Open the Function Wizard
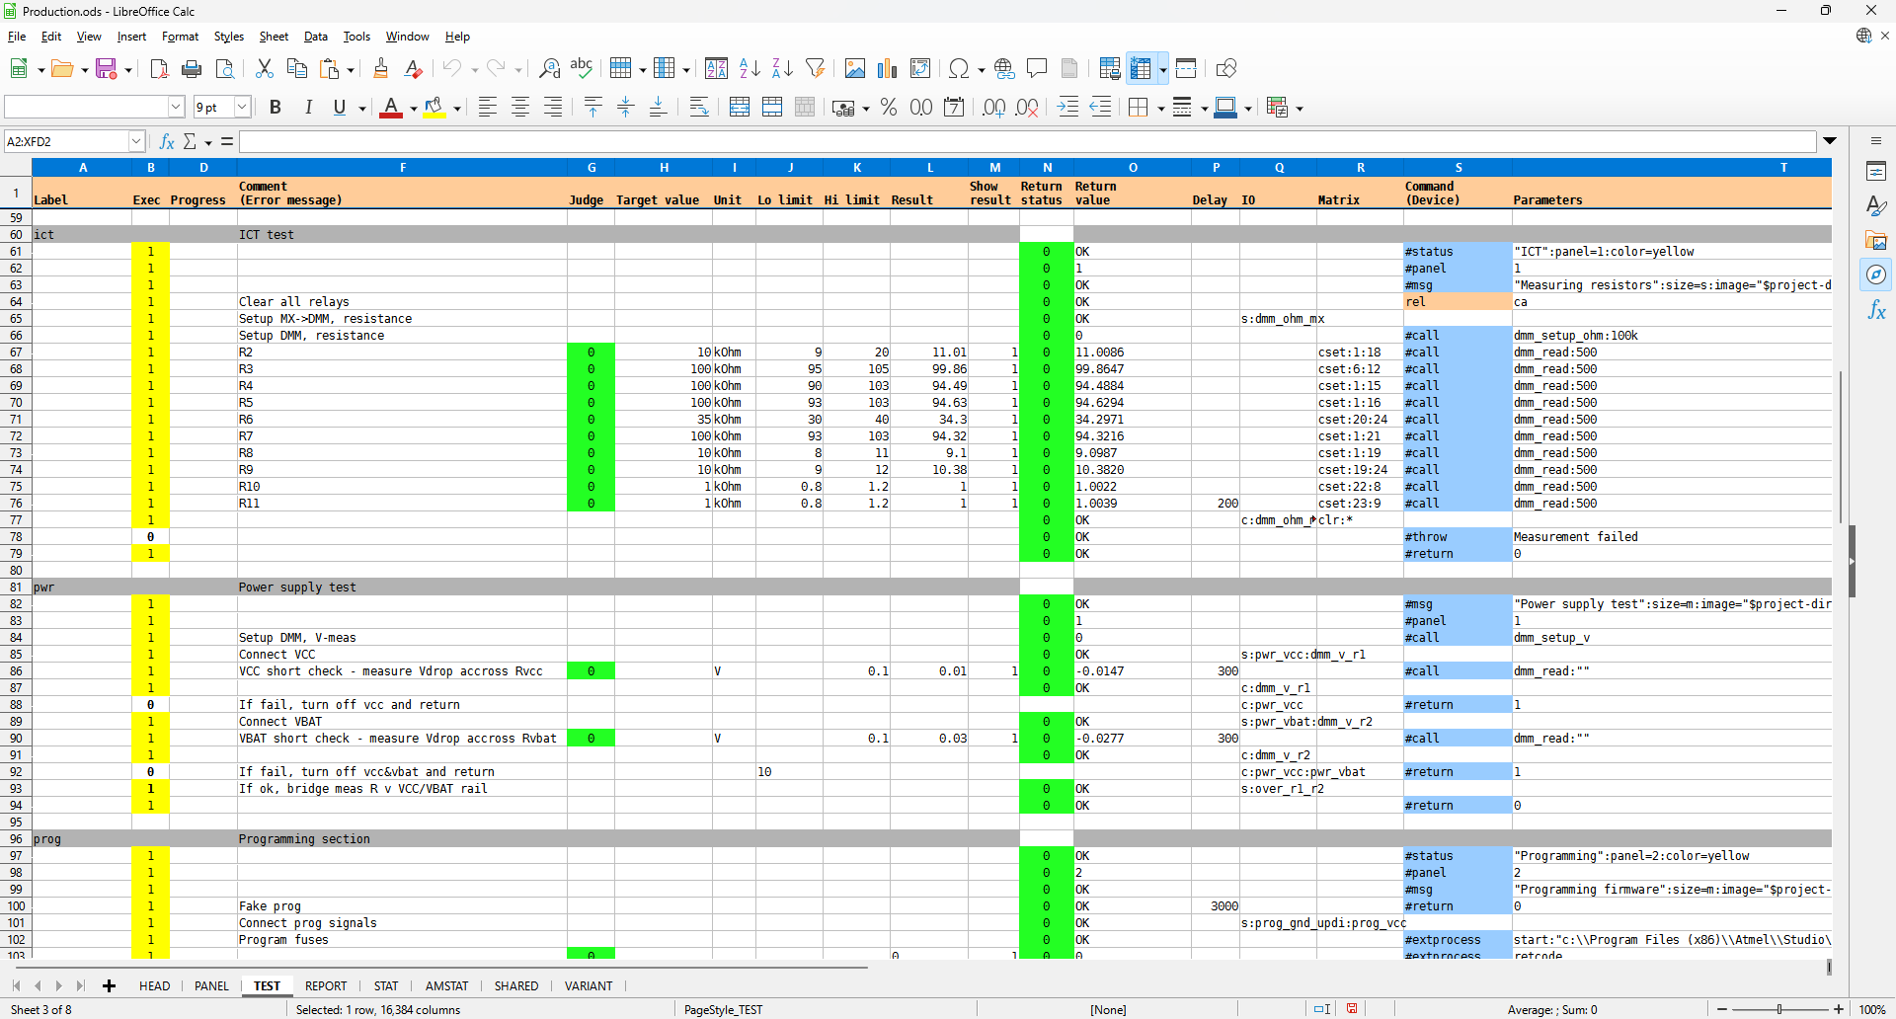 point(167,141)
